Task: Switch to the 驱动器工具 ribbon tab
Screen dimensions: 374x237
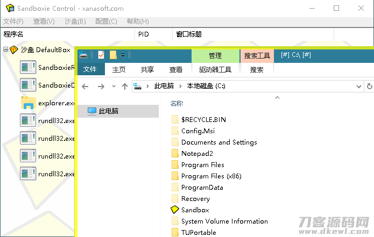Action: coord(215,69)
